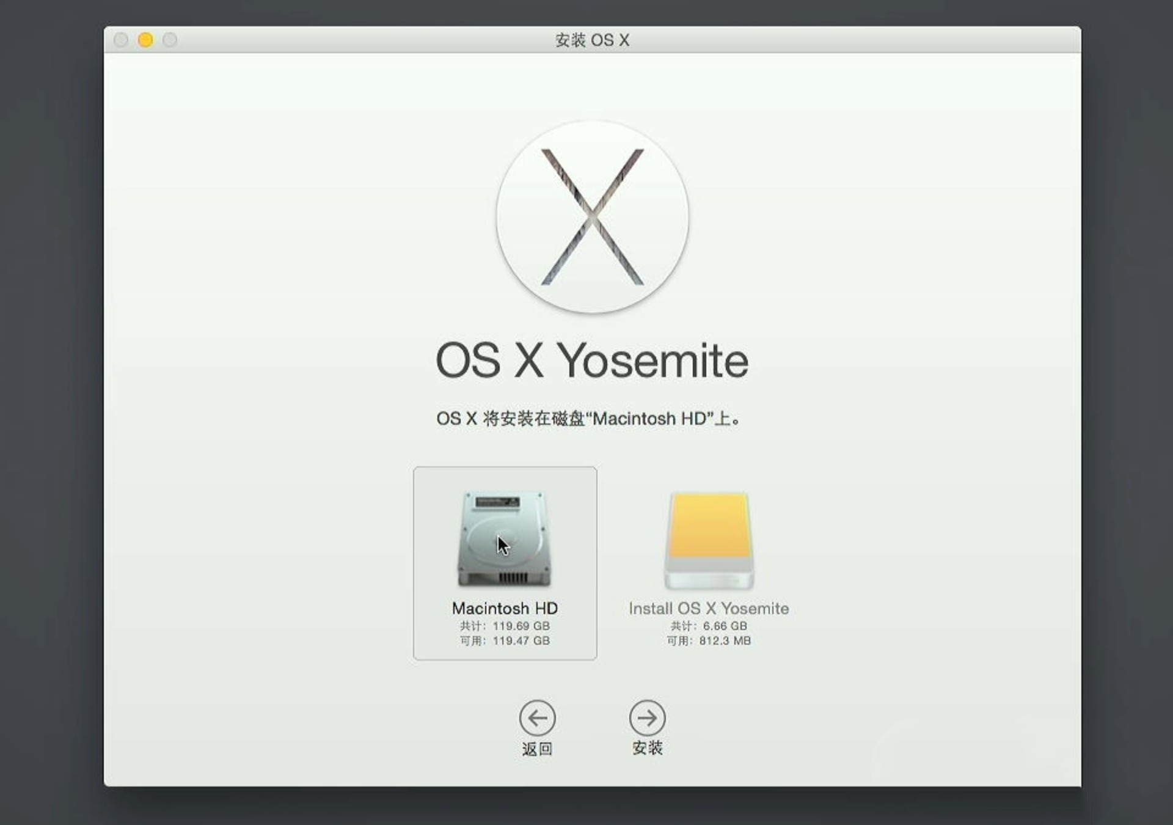Click the 返回 label under the back arrow
The image size is (1173, 825).
tap(537, 749)
